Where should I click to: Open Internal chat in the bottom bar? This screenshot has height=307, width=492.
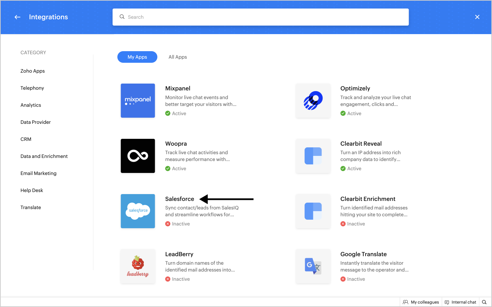(460, 302)
